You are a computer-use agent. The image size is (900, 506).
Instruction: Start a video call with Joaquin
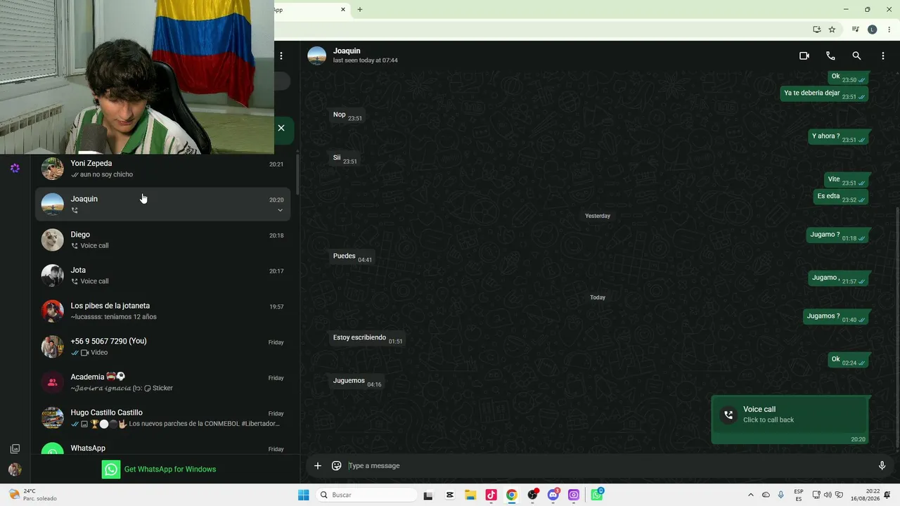point(804,56)
